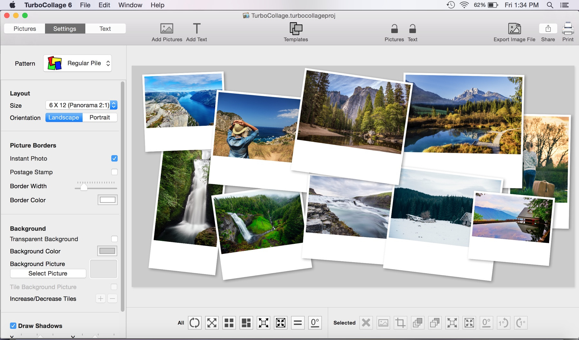
Task: Open the Apple menu
Action: point(12,5)
